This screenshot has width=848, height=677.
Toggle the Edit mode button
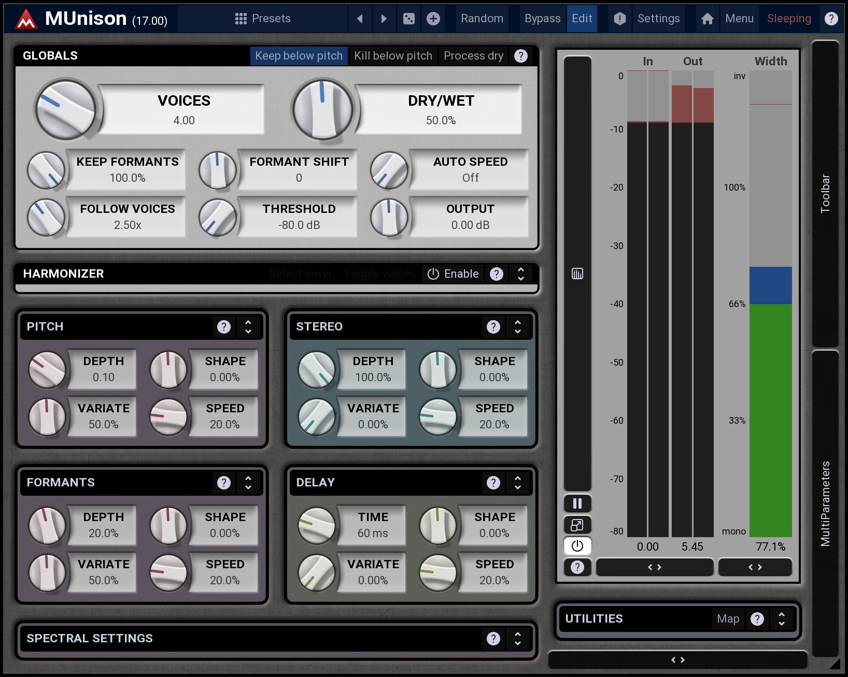[582, 19]
